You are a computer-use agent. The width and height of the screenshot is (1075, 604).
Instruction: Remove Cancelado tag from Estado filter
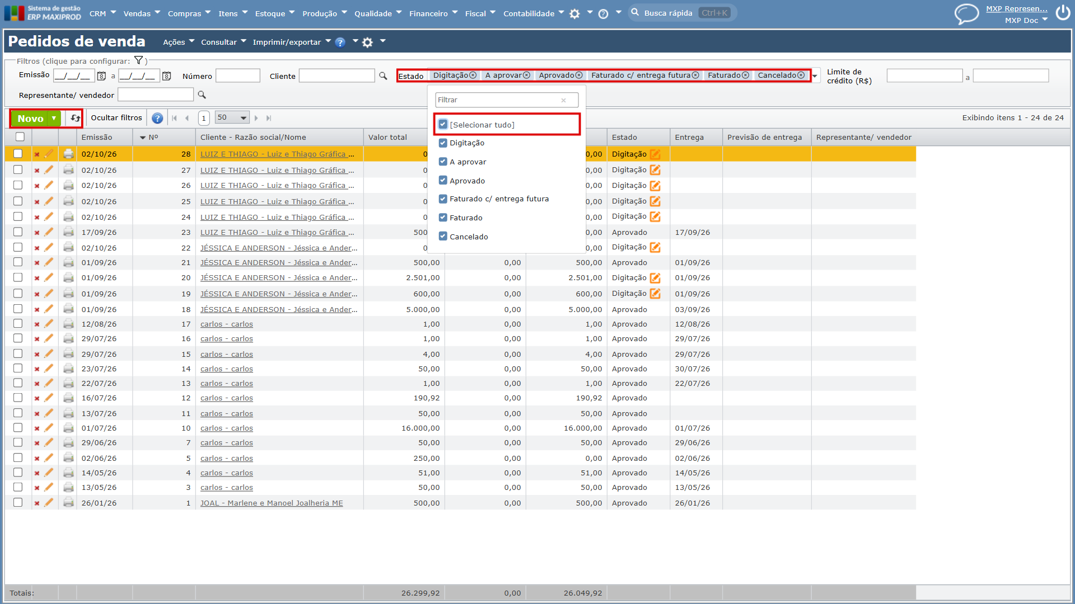(801, 75)
